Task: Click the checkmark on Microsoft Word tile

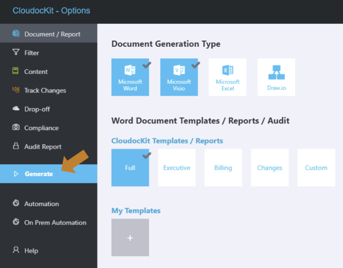Action: (147, 65)
